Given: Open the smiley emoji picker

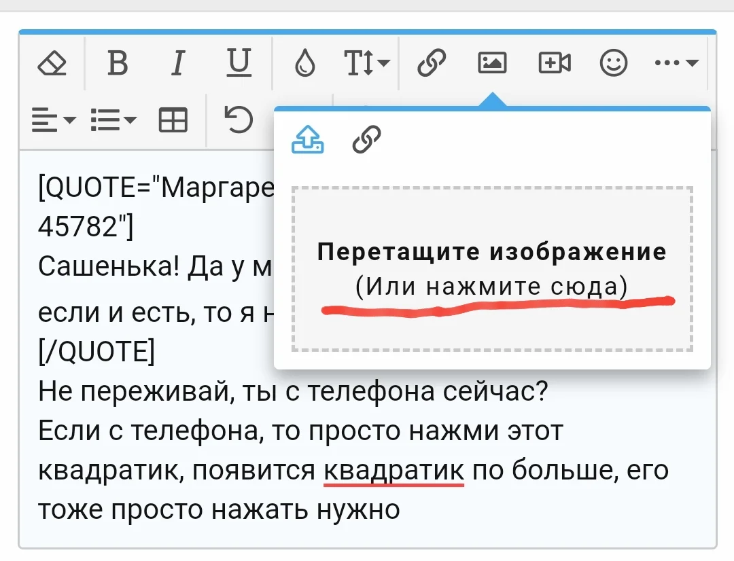Looking at the screenshot, I should tap(612, 63).
